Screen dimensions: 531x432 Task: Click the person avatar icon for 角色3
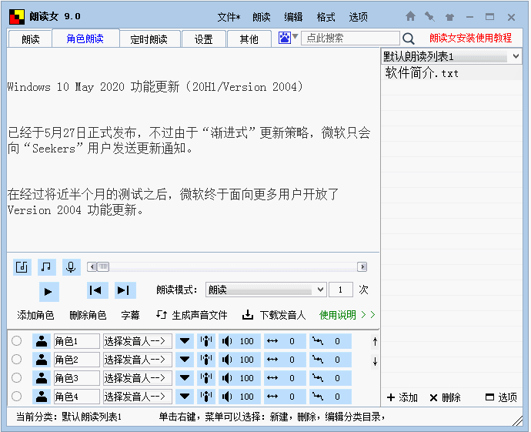(x=42, y=378)
